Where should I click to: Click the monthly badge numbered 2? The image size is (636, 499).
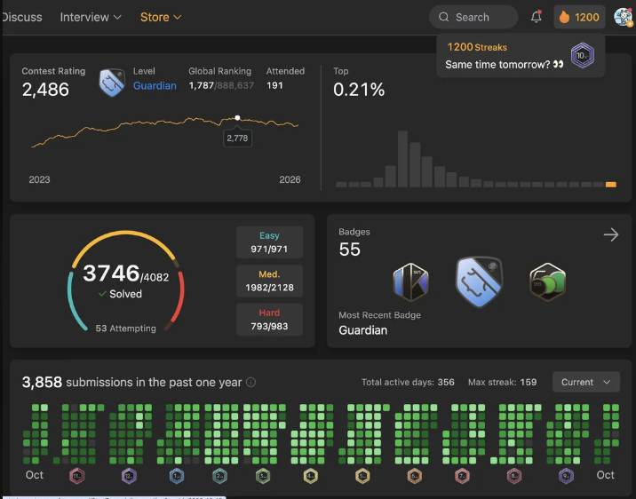tap(219, 476)
